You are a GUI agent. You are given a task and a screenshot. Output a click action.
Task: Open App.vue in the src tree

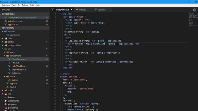(x=13, y=84)
